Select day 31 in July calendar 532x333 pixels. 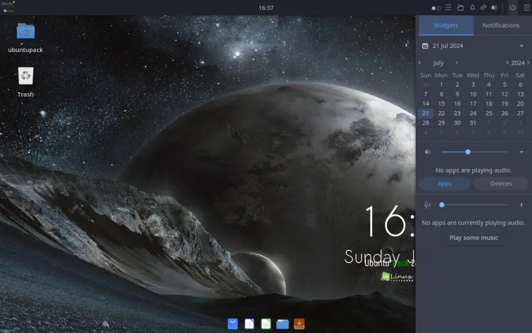pos(473,123)
